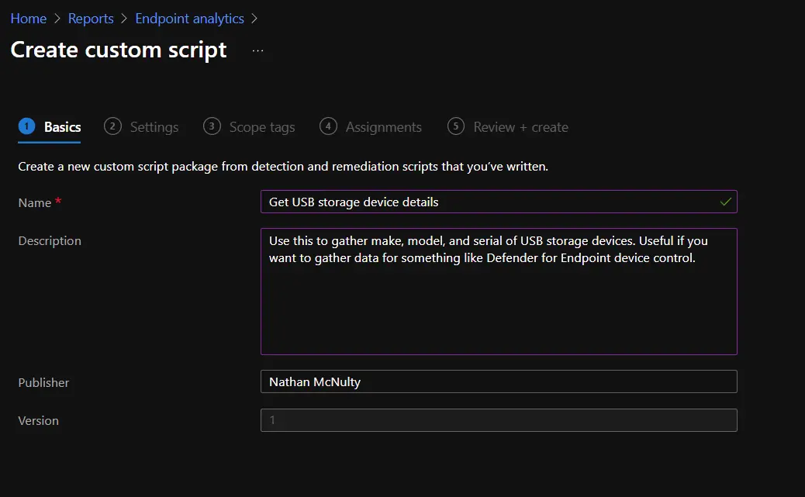Focus the Name text field
Image resolution: width=805 pixels, height=497 pixels.
[x=489, y=202]
